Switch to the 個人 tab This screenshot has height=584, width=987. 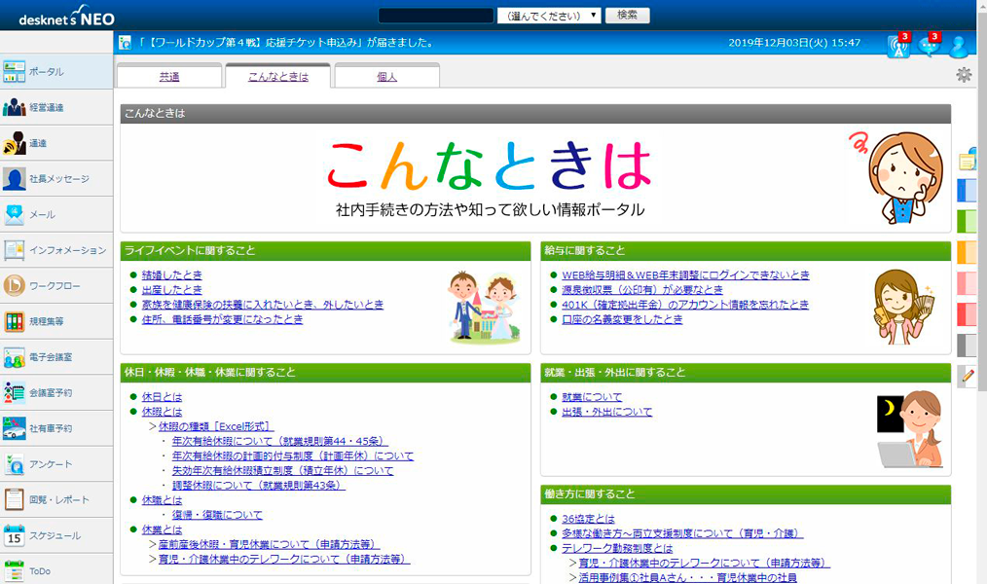click(x=386, y=76)
